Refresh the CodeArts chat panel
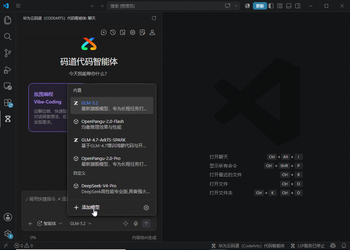This screenshot has width=350, height=250. (x=154, y=18)
